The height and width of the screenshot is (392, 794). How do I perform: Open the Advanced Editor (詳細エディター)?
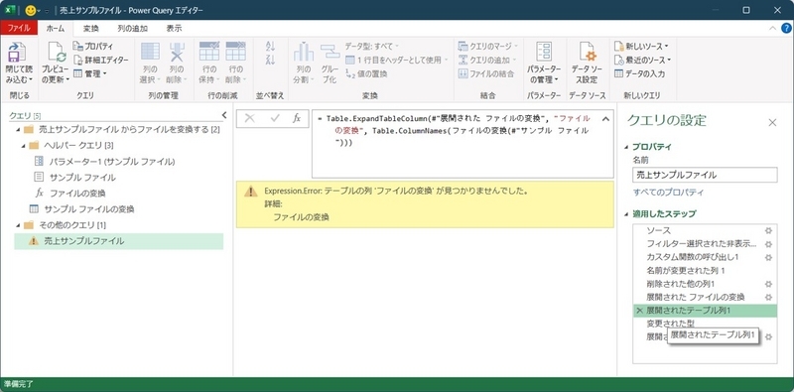click(100, 60)
